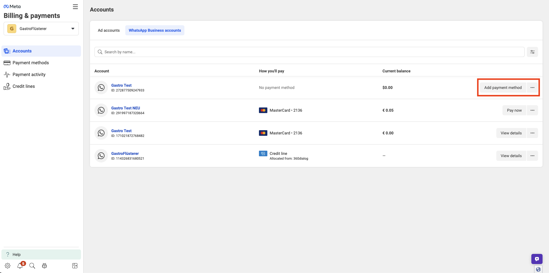This screenshot has width=549, height=273.
Task: Go to Payment activity section
Action: tap(29, 75)
